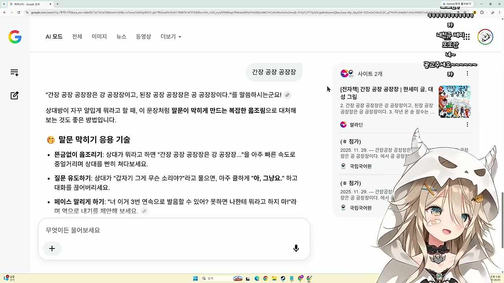
Task: Open File Explorer from the taskbar
Action: (x=274, y=279)
